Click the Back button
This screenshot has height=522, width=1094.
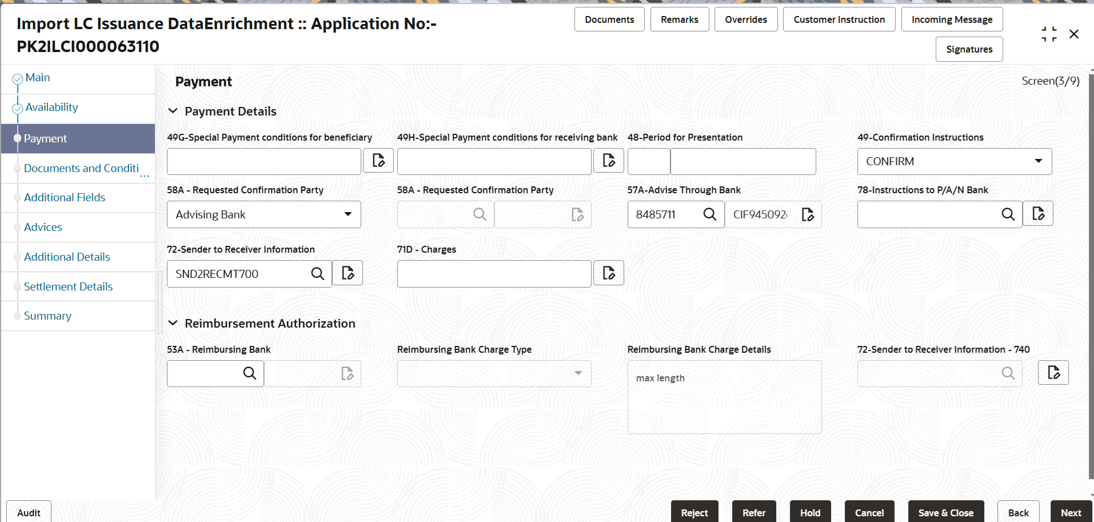click(1018, 512)
